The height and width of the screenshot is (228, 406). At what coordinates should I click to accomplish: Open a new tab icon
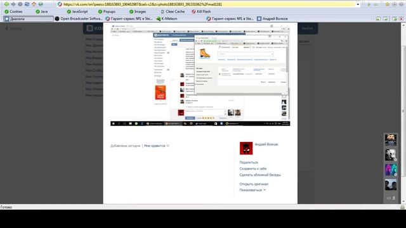point(395,19)
